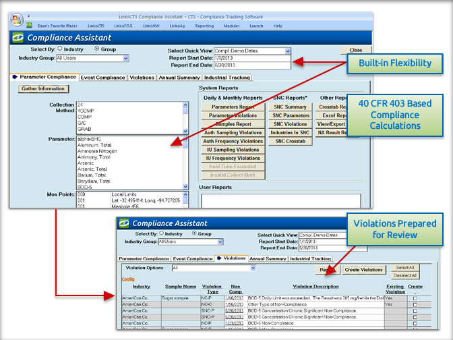Click the Parameter list scroll-down arrow

[x=185, y=187]
